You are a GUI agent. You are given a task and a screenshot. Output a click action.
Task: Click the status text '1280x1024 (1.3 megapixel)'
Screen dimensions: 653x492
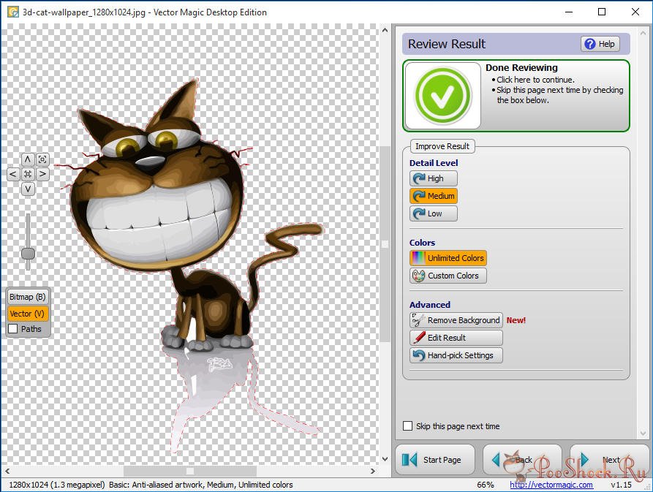tap(57, 485)
